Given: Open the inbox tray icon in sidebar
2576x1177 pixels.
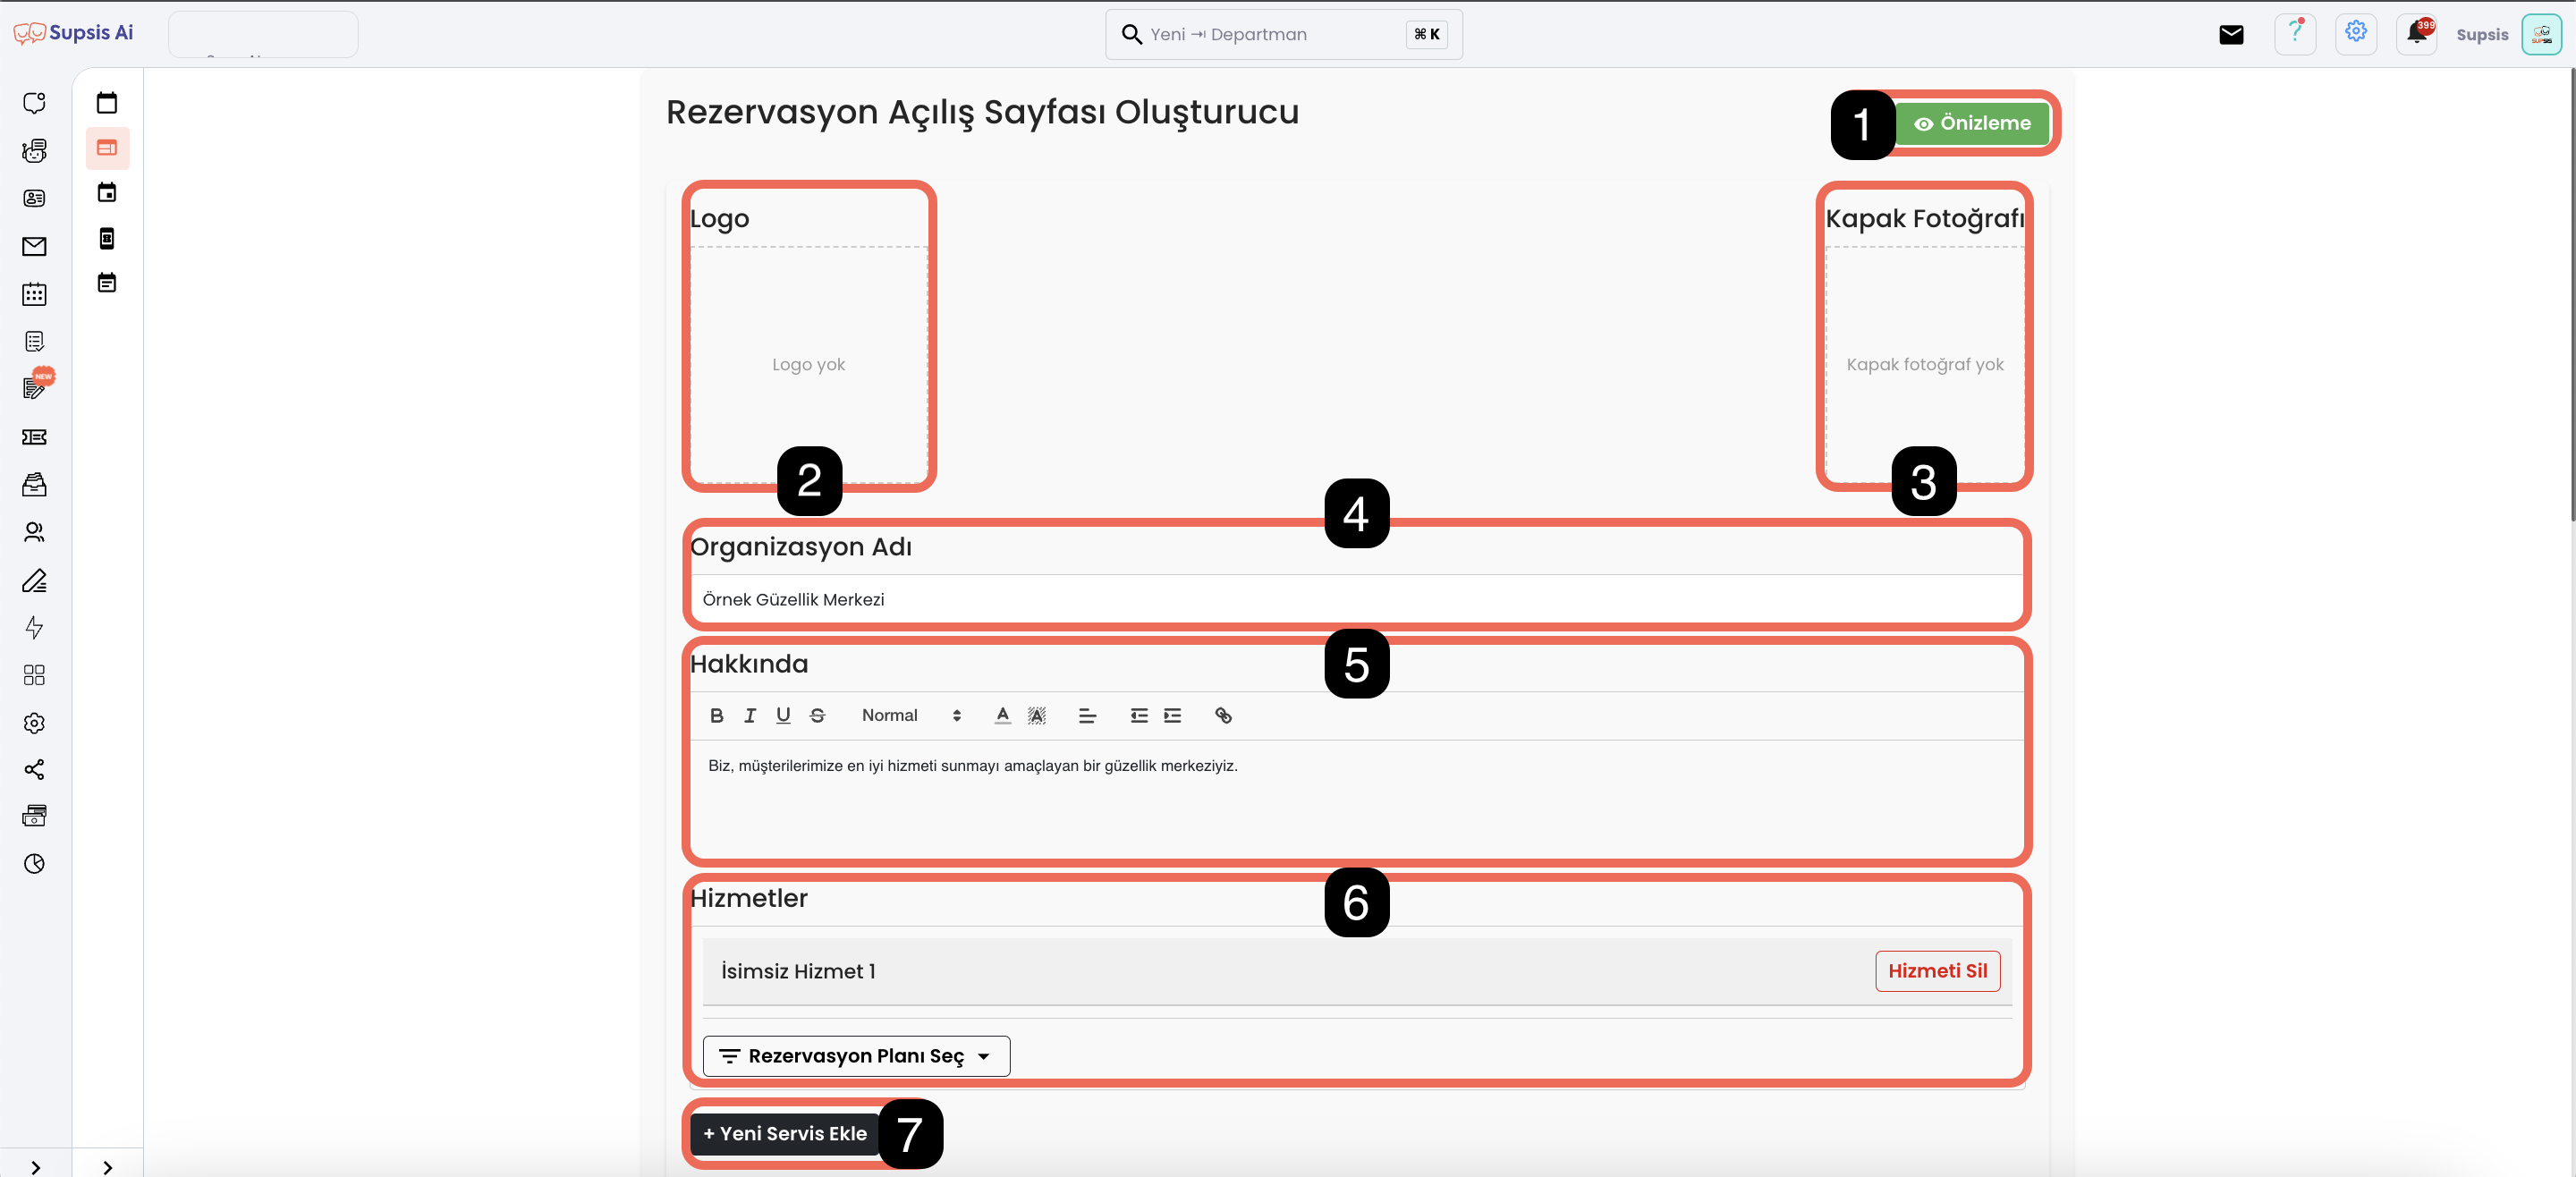Looking at the screenshot, I should (x=34, y=485).
